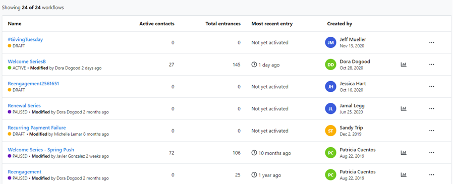Click the JM avatar for Jeff Mueller
Image resolution: width=453 pixels, height=184 pixels.
331,43
